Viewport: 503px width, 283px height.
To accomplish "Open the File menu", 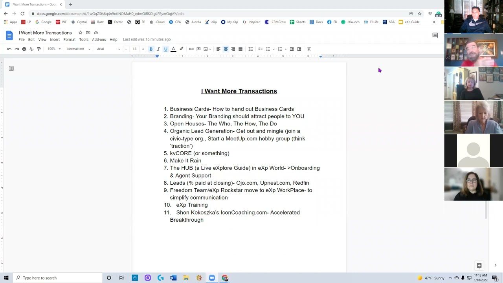I will 22,40.
